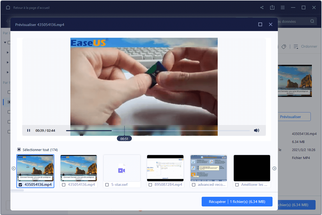The image size is (322, 215).
Task: Select the 895087284.mp4 thumbnail
Action: tap(165, 168)
